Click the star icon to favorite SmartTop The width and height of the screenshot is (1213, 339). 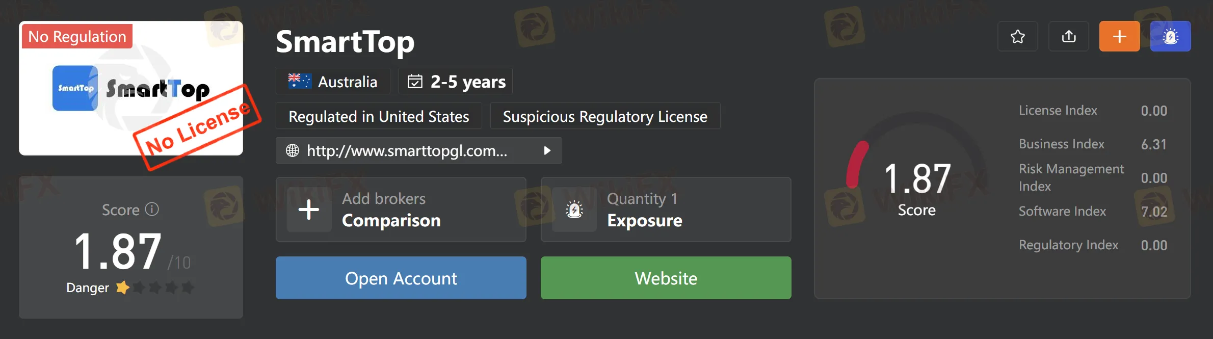click(1017, 36)
